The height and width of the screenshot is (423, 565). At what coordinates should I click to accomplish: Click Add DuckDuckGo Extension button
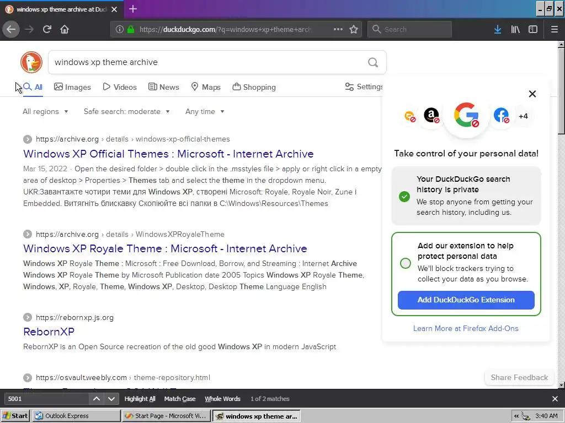pyautogui.click(x=466, y=300)
